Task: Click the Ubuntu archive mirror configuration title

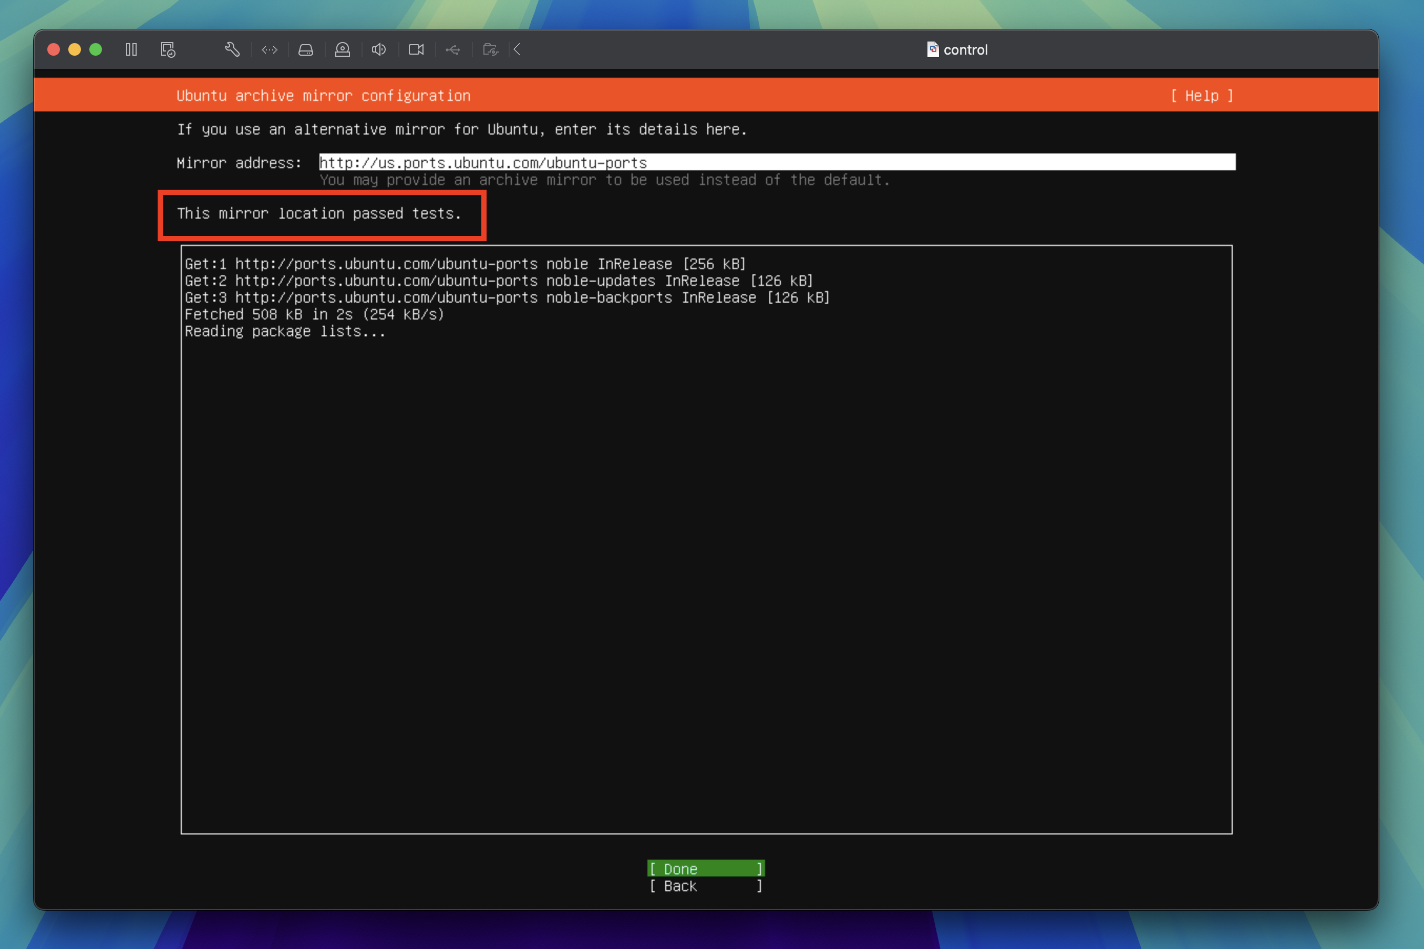Action: tap(324, 96)
